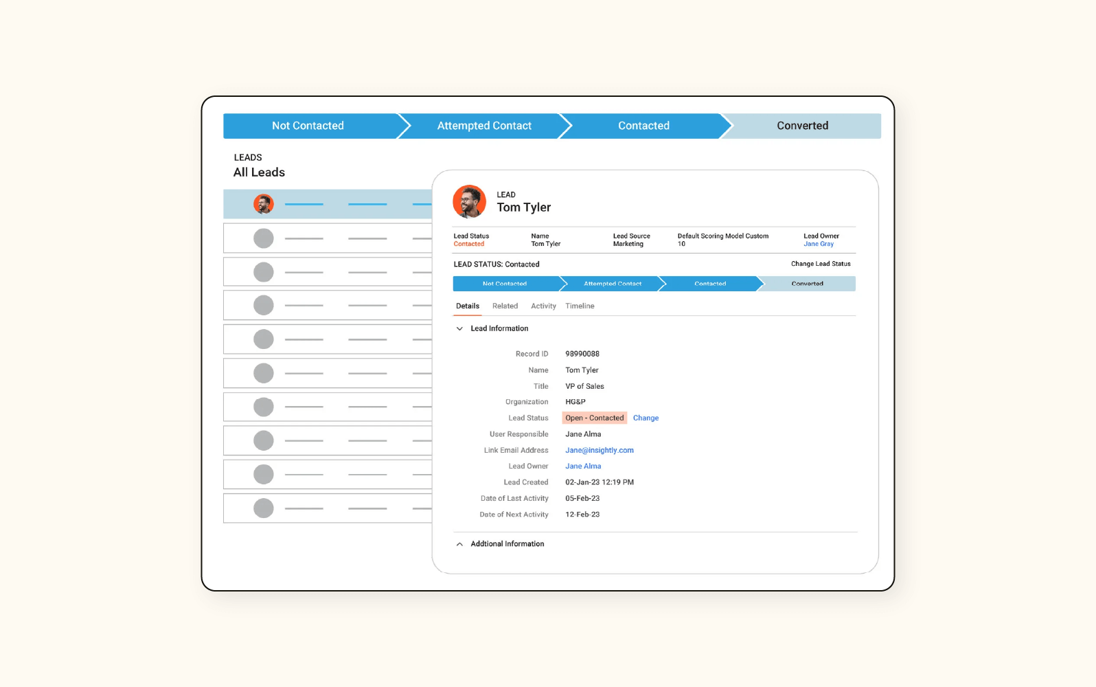
Task: Click the Open - Contacted status badge
Action: click(595, 418)
